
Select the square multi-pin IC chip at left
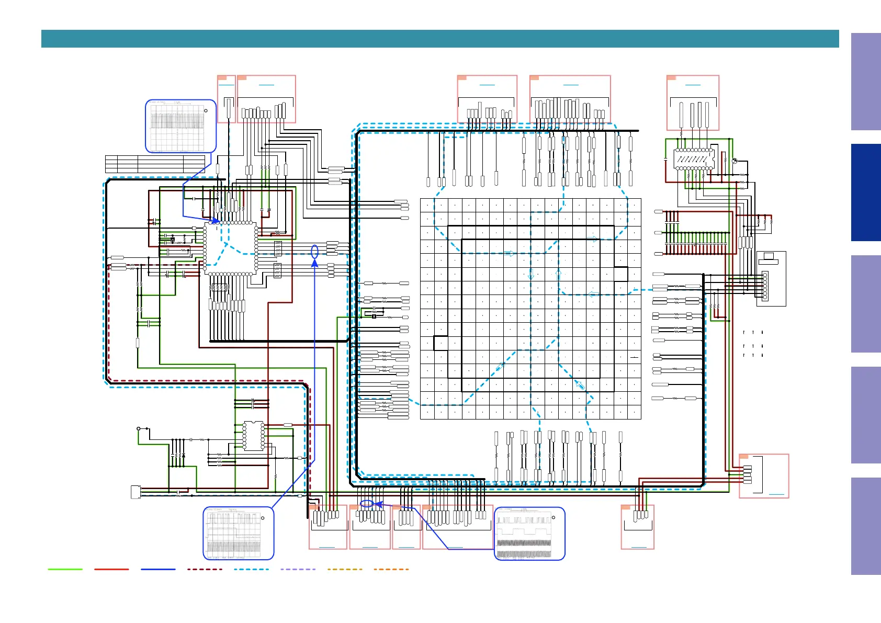[x=230, y=248]
